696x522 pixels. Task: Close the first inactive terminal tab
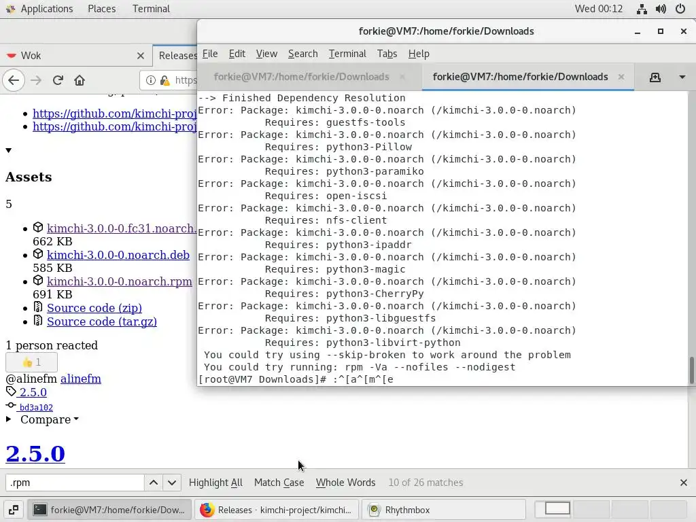pos(402,77)
